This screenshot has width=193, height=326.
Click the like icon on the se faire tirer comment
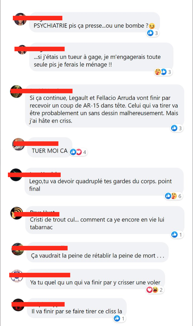click(x=117, y=318)
